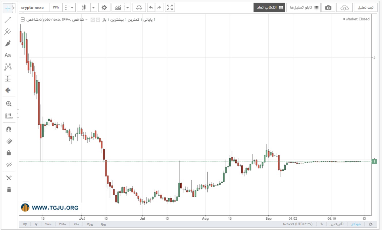The image size is (382, 230).
Task: Select the crosshair cursor tool
Action: (x=8, y=8)
